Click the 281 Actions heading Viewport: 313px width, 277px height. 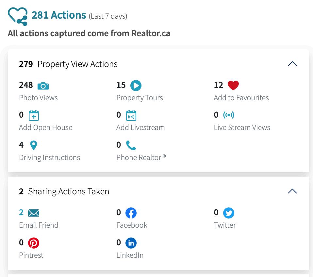pyautogui.click(x=59, y=15)
